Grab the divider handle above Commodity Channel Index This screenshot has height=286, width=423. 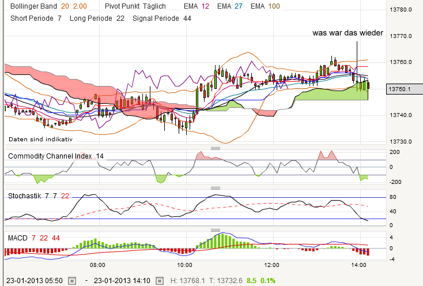click(216, 148)
